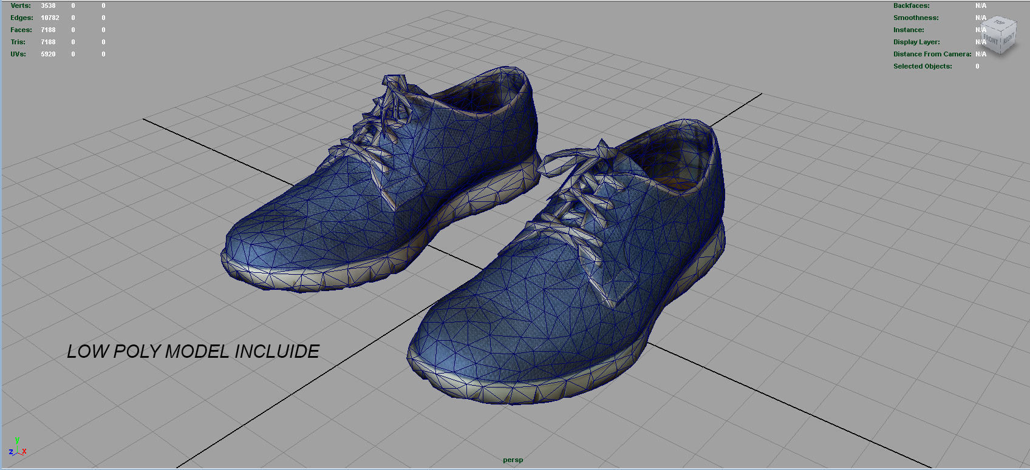The image size is (1030, 470).
Task: Click the XYZ axis orientation indicator
Action: [x=18, y=447]
